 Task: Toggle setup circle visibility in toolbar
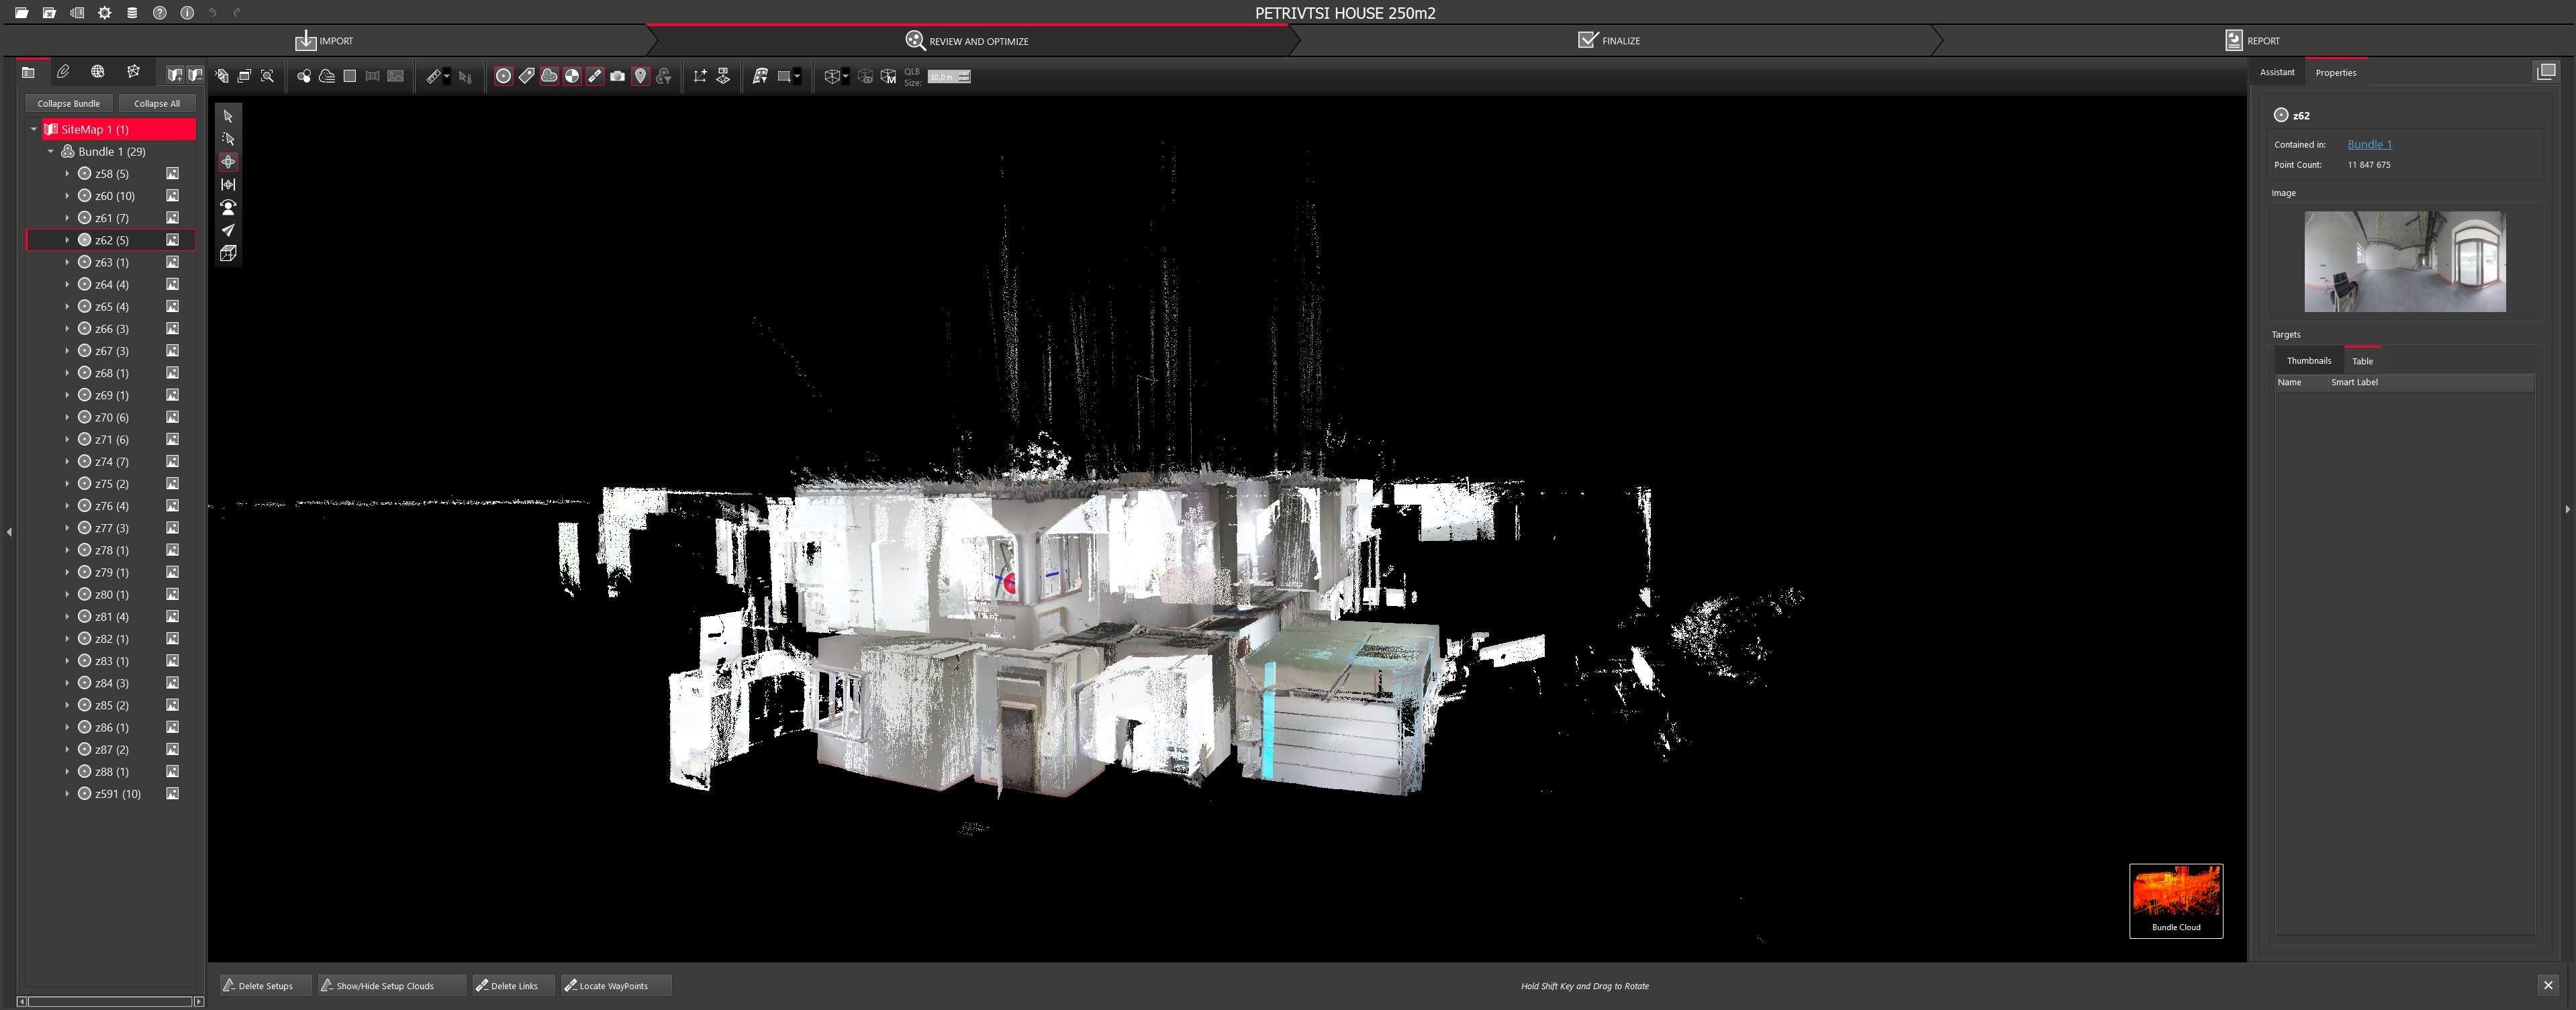(504, 76)
